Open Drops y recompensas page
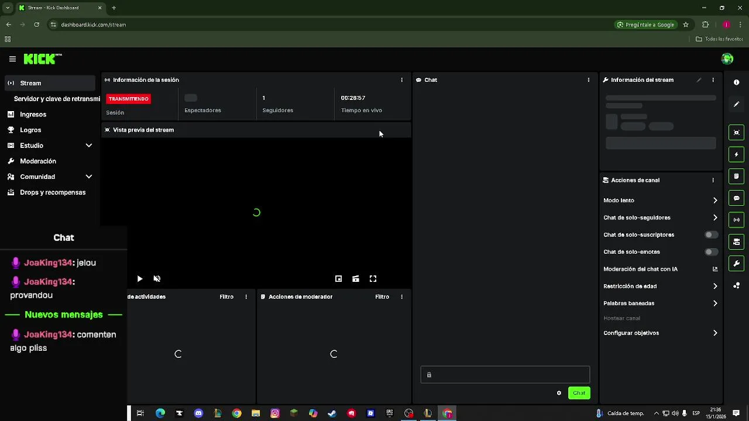 50,192
